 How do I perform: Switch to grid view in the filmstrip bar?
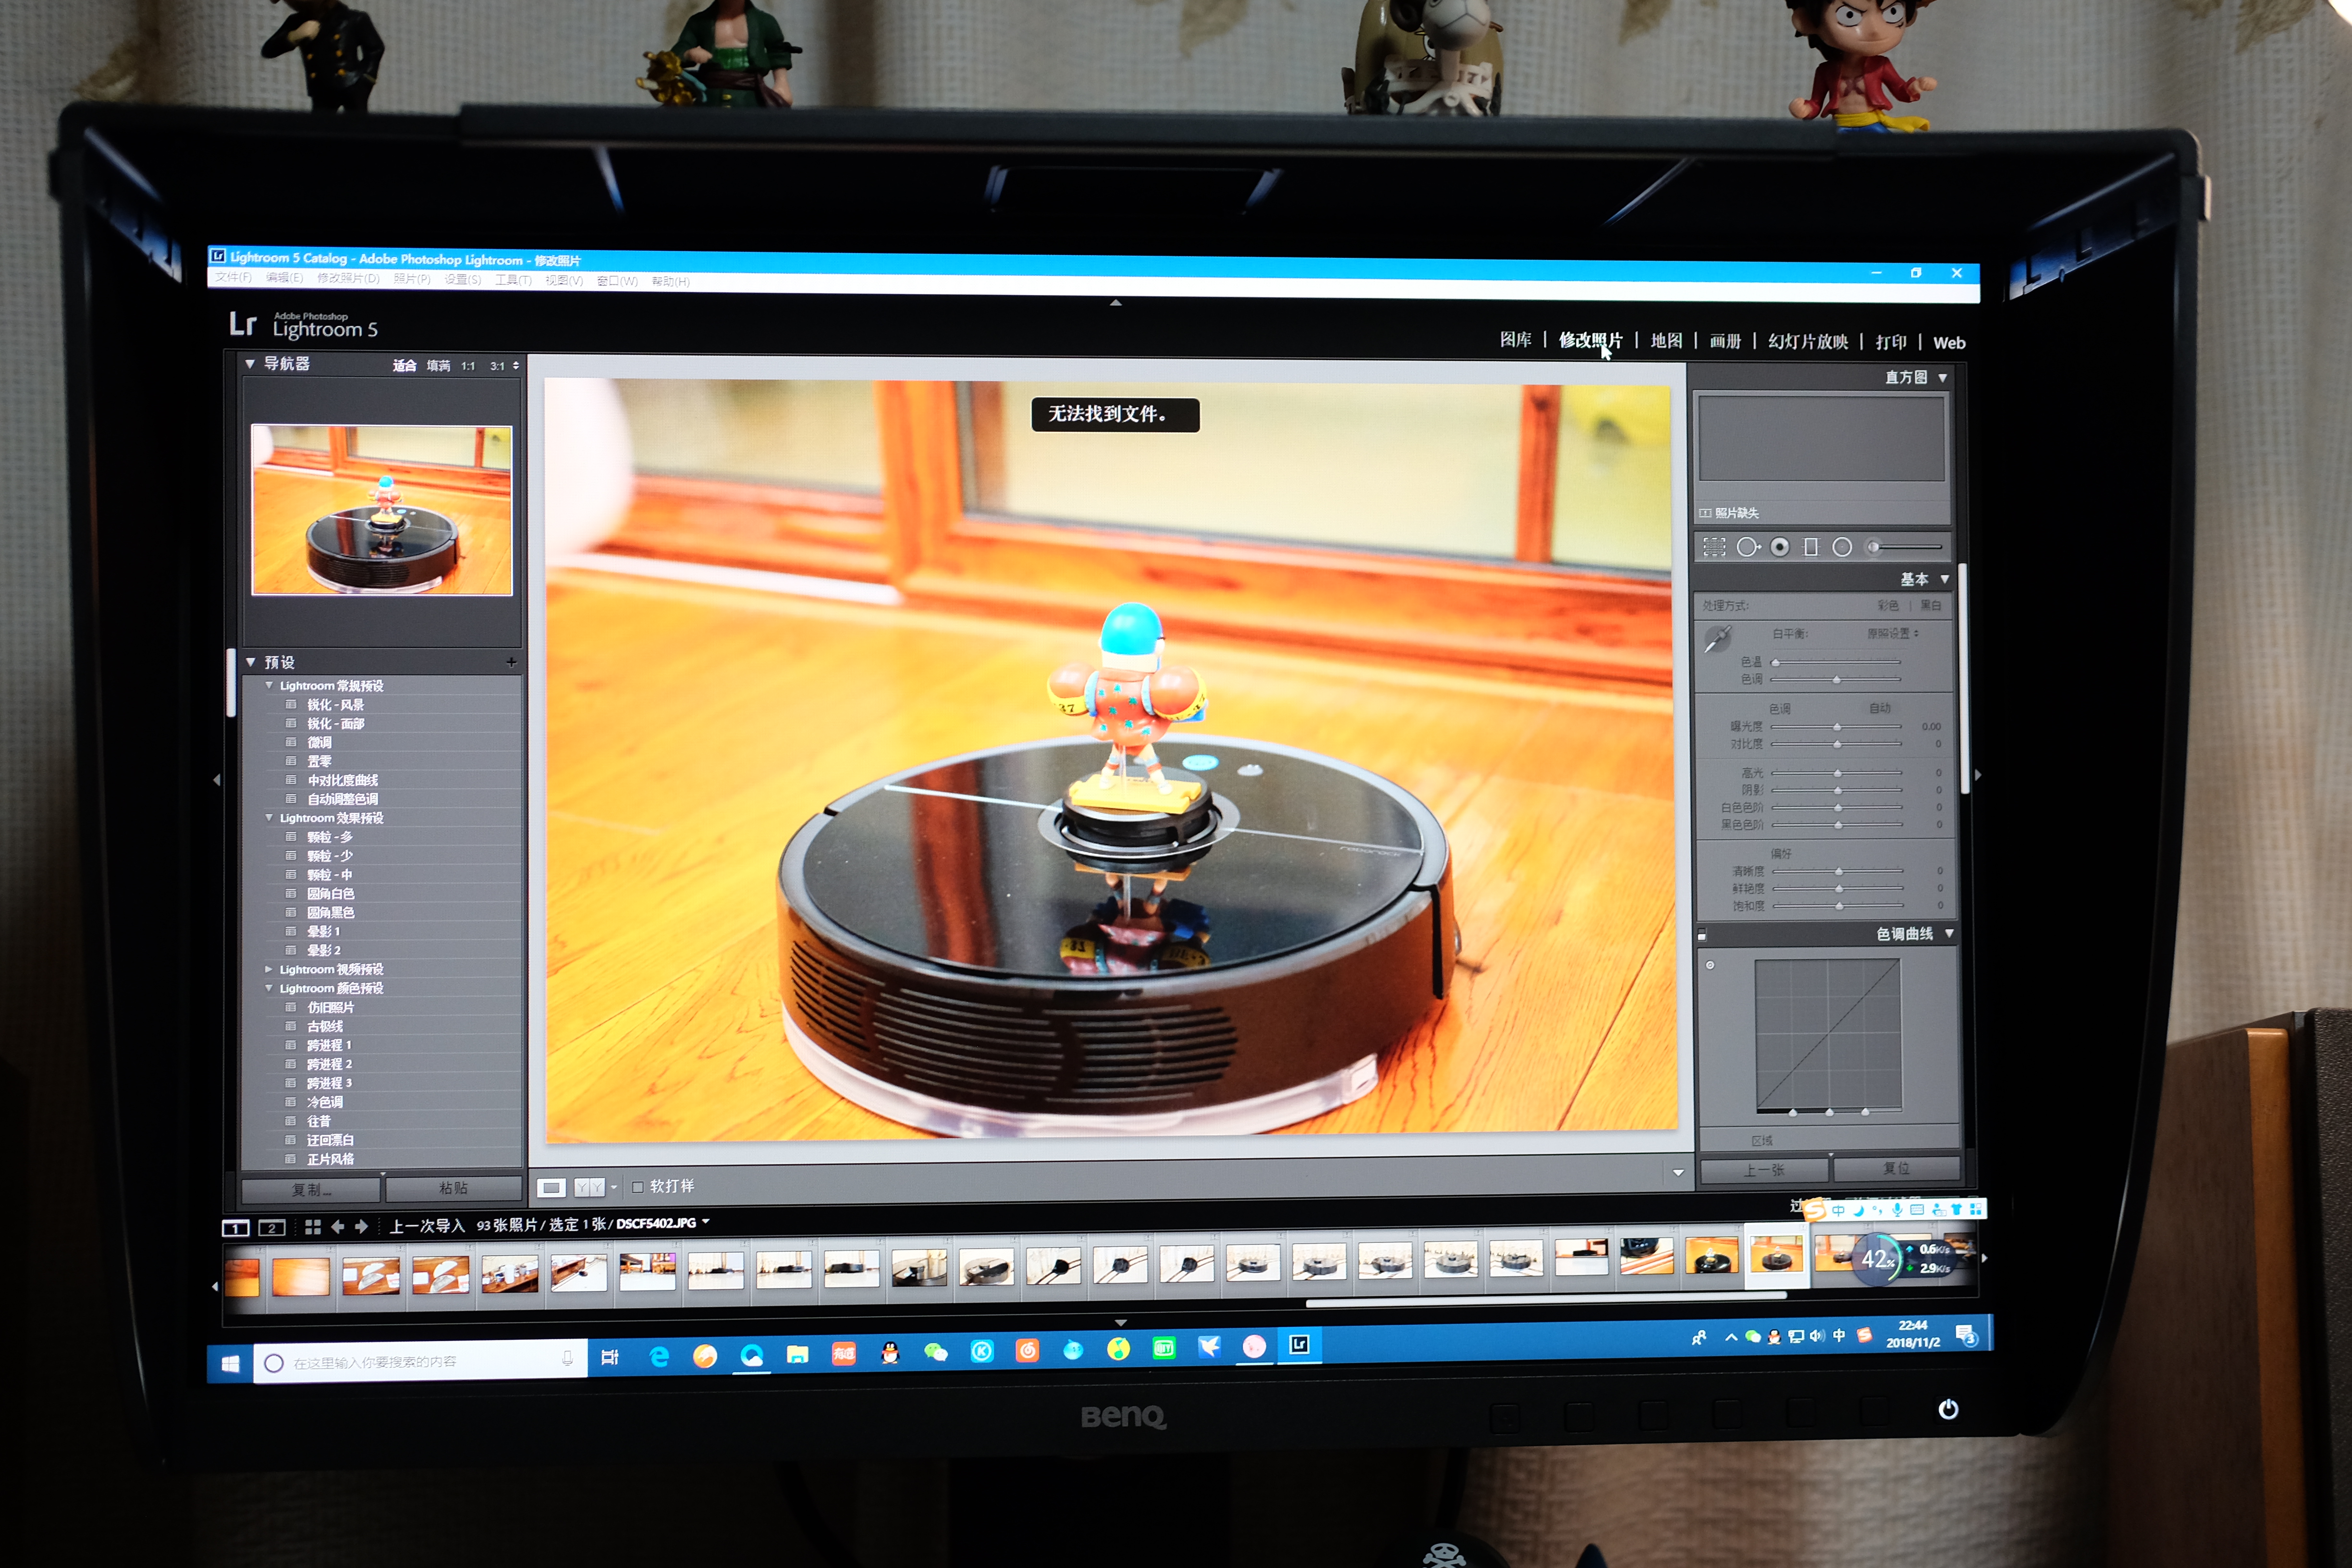(313, 1227)
